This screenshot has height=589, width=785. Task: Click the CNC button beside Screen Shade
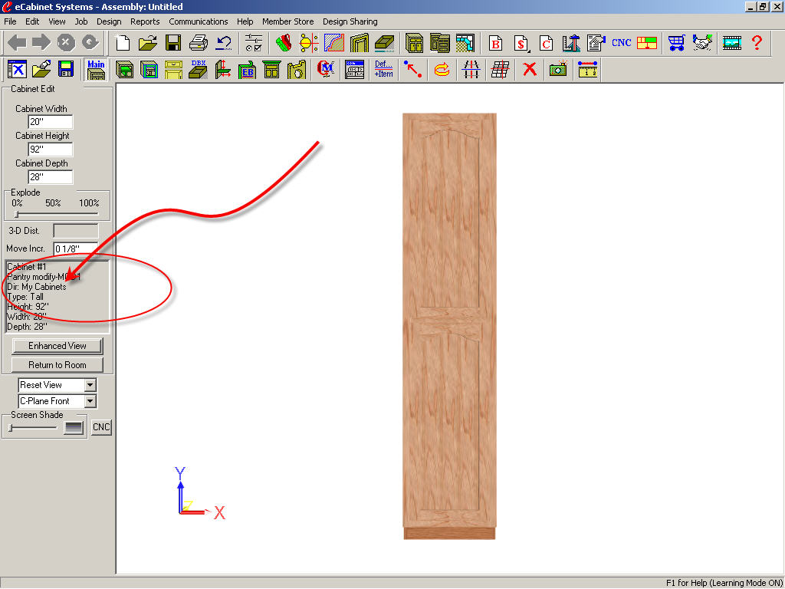101,427
